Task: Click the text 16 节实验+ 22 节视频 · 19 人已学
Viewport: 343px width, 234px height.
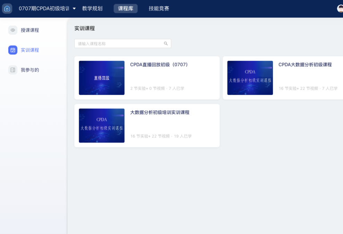Action: [161, 136]
